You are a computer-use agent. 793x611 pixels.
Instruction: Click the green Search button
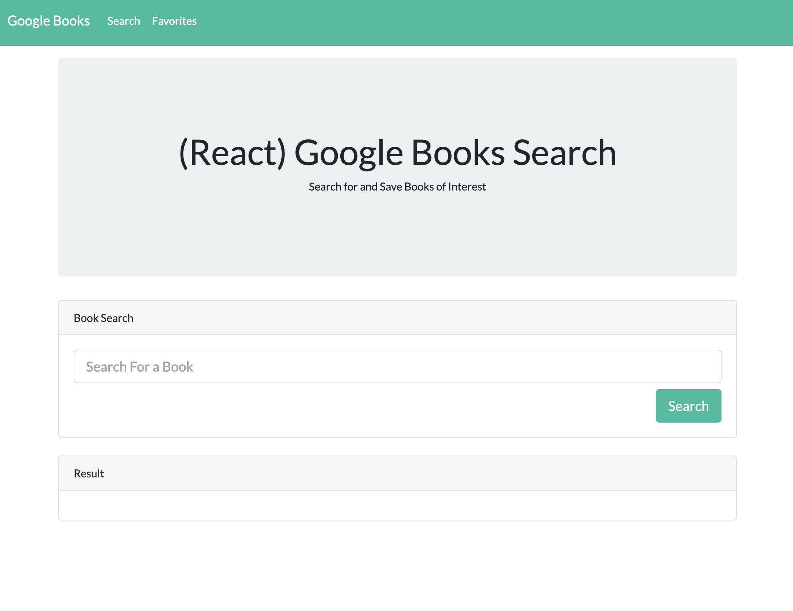click(x=688, y=406)
